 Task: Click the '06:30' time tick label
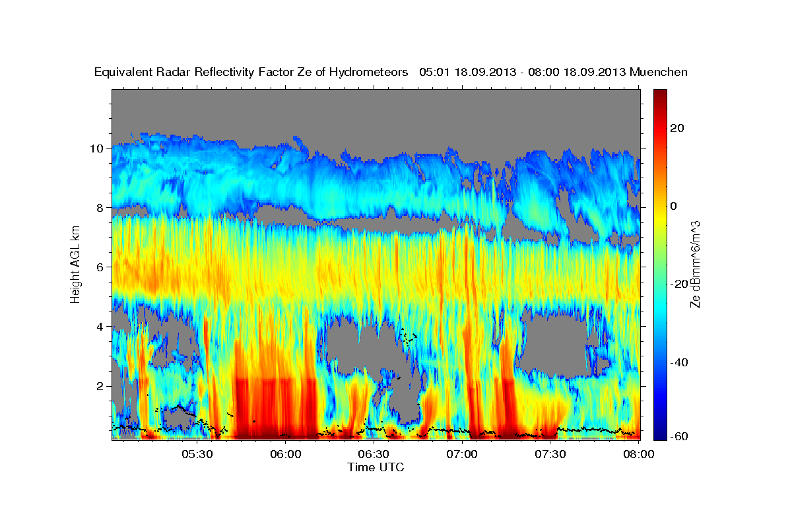coord(374,454)
